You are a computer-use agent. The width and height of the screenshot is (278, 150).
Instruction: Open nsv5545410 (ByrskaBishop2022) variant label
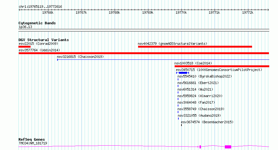[x=205, y=76]
